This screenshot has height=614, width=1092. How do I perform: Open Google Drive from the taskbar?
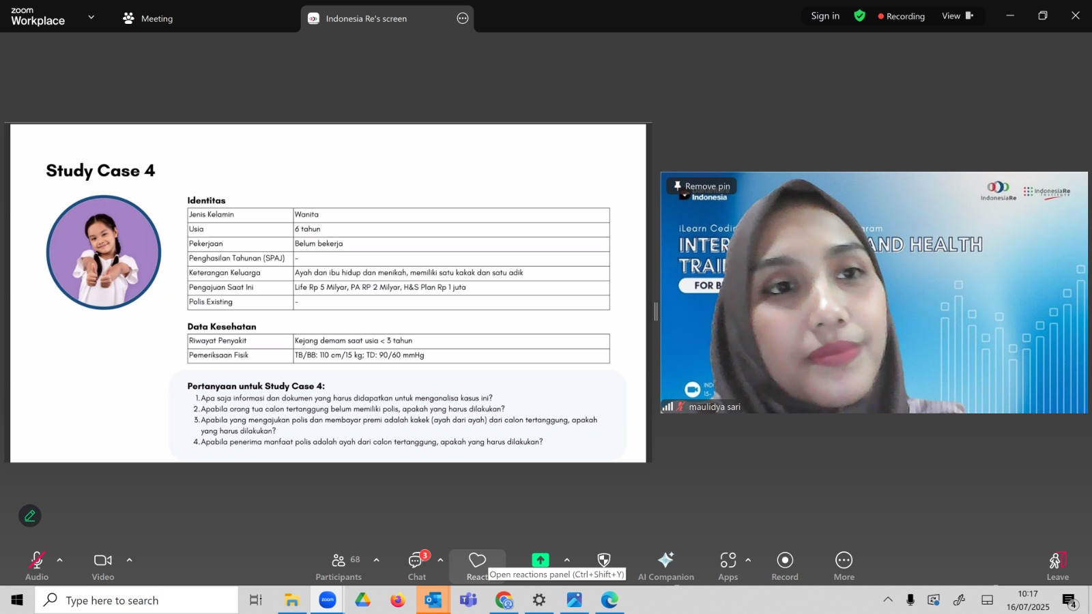[362, 600]
